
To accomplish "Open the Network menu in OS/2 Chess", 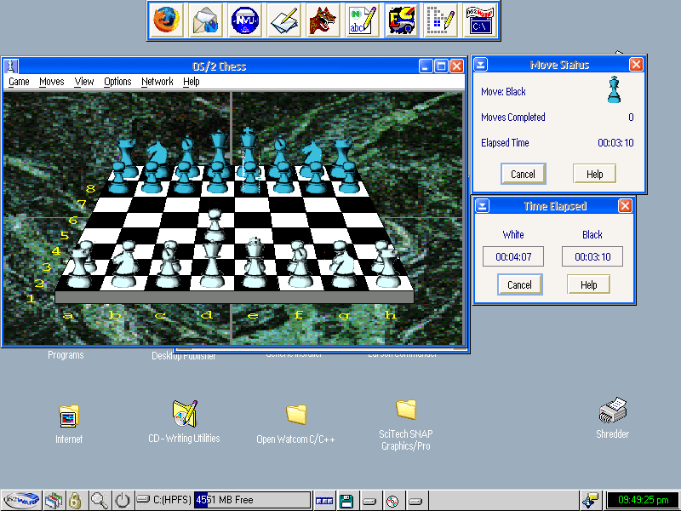I will 157,82.
